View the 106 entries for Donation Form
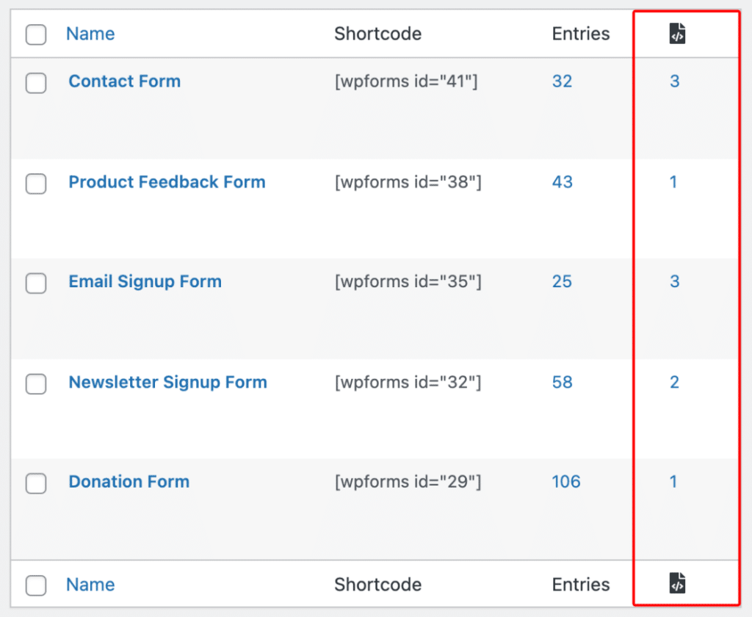Screen dimensions: 752x617 click(x=565, y=482)
